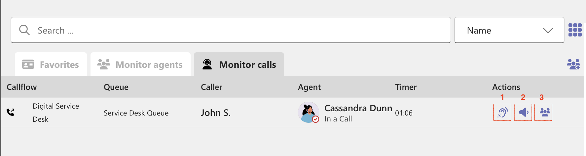Select the Monitor calls tab
Image resolution: width=586 pixels, height=156 pixels.
pos(239,65)
